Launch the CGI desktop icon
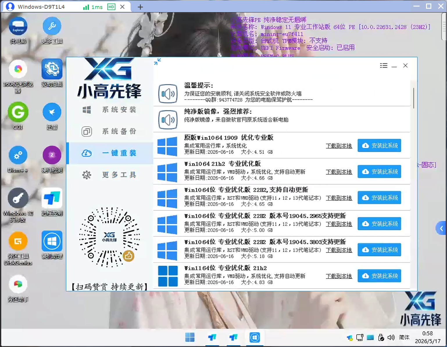Image resolution: width=447 pixels, height=347 pixels. [x=18, y=116]
